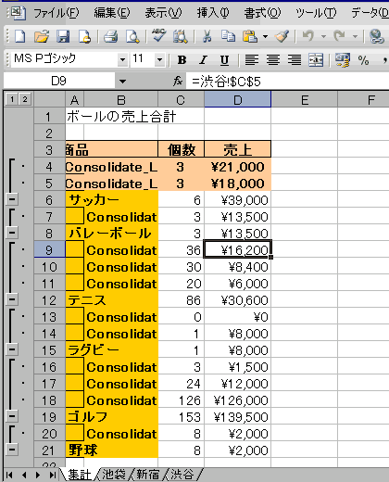Collapse the テニス outline group
Viewport: 389px width, 482px height.
click(12, 299)
